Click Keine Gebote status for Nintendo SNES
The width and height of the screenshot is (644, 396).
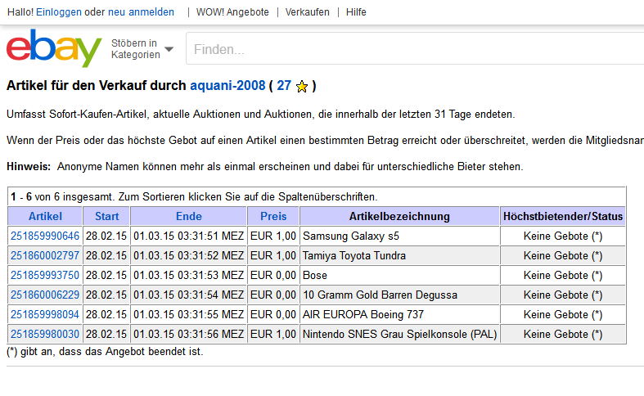point(563,335)
